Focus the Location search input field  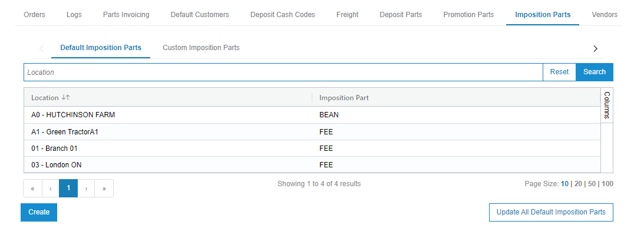283,72
